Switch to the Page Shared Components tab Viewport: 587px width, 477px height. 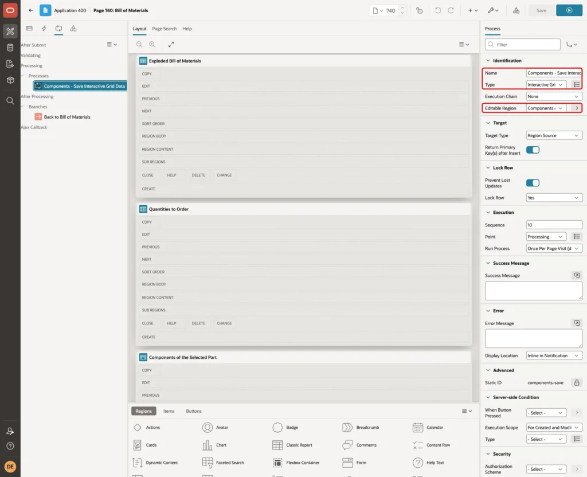tap(73, 29)
